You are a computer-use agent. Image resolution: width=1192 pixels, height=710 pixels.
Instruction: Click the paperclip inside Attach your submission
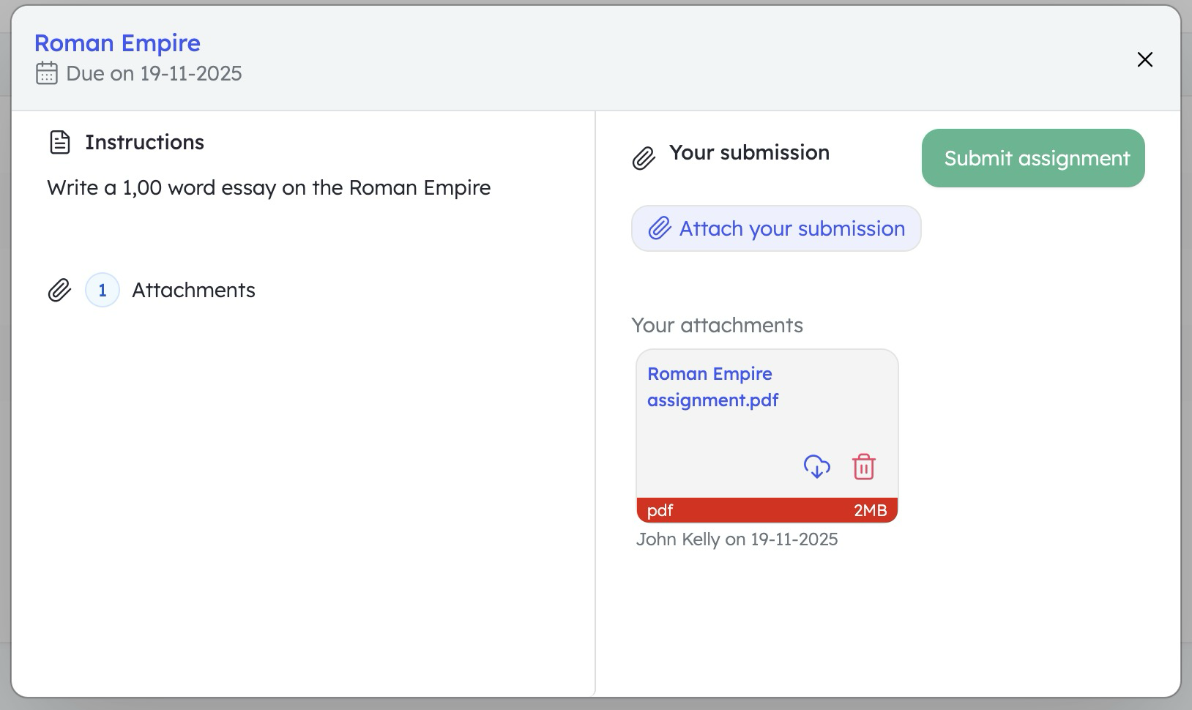[x=660, y=228]
